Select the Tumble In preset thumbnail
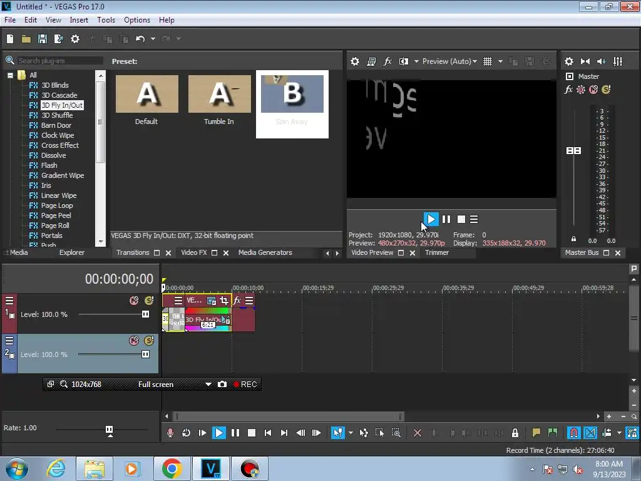The height and width of the screenshot is (481, 641). pyautogui.click(x=220, y=94)
